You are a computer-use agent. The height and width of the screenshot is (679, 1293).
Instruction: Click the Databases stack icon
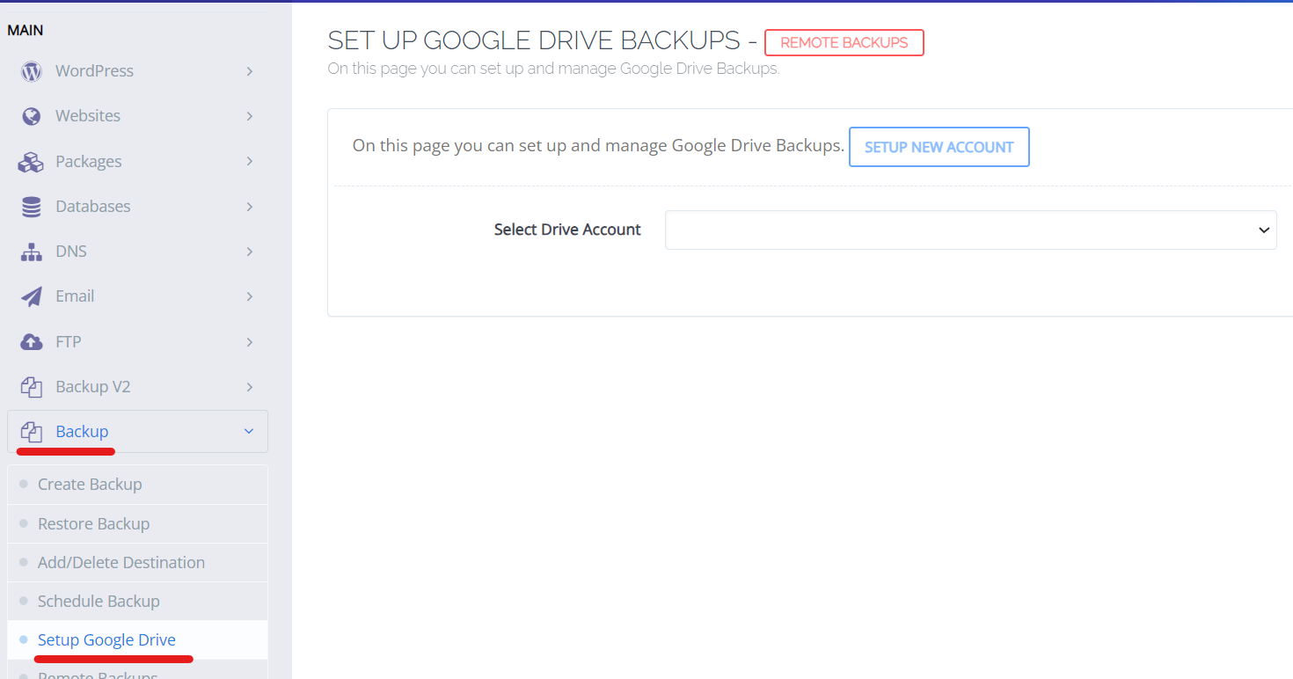point(31,206)
